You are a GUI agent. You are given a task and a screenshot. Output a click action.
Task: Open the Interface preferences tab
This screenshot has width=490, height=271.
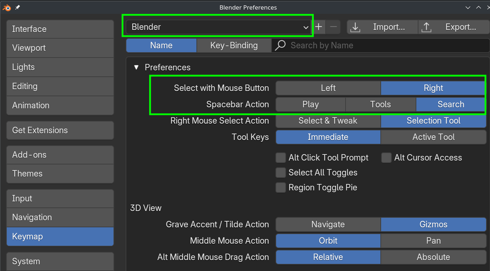(60, 29)
